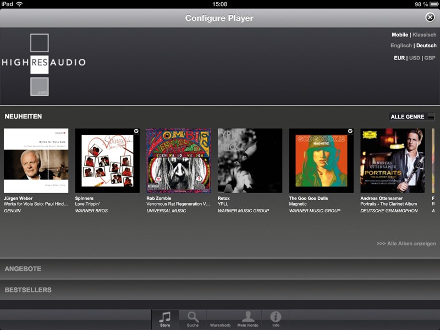
Task: Click the Spinners artist name
Action: 84,198
